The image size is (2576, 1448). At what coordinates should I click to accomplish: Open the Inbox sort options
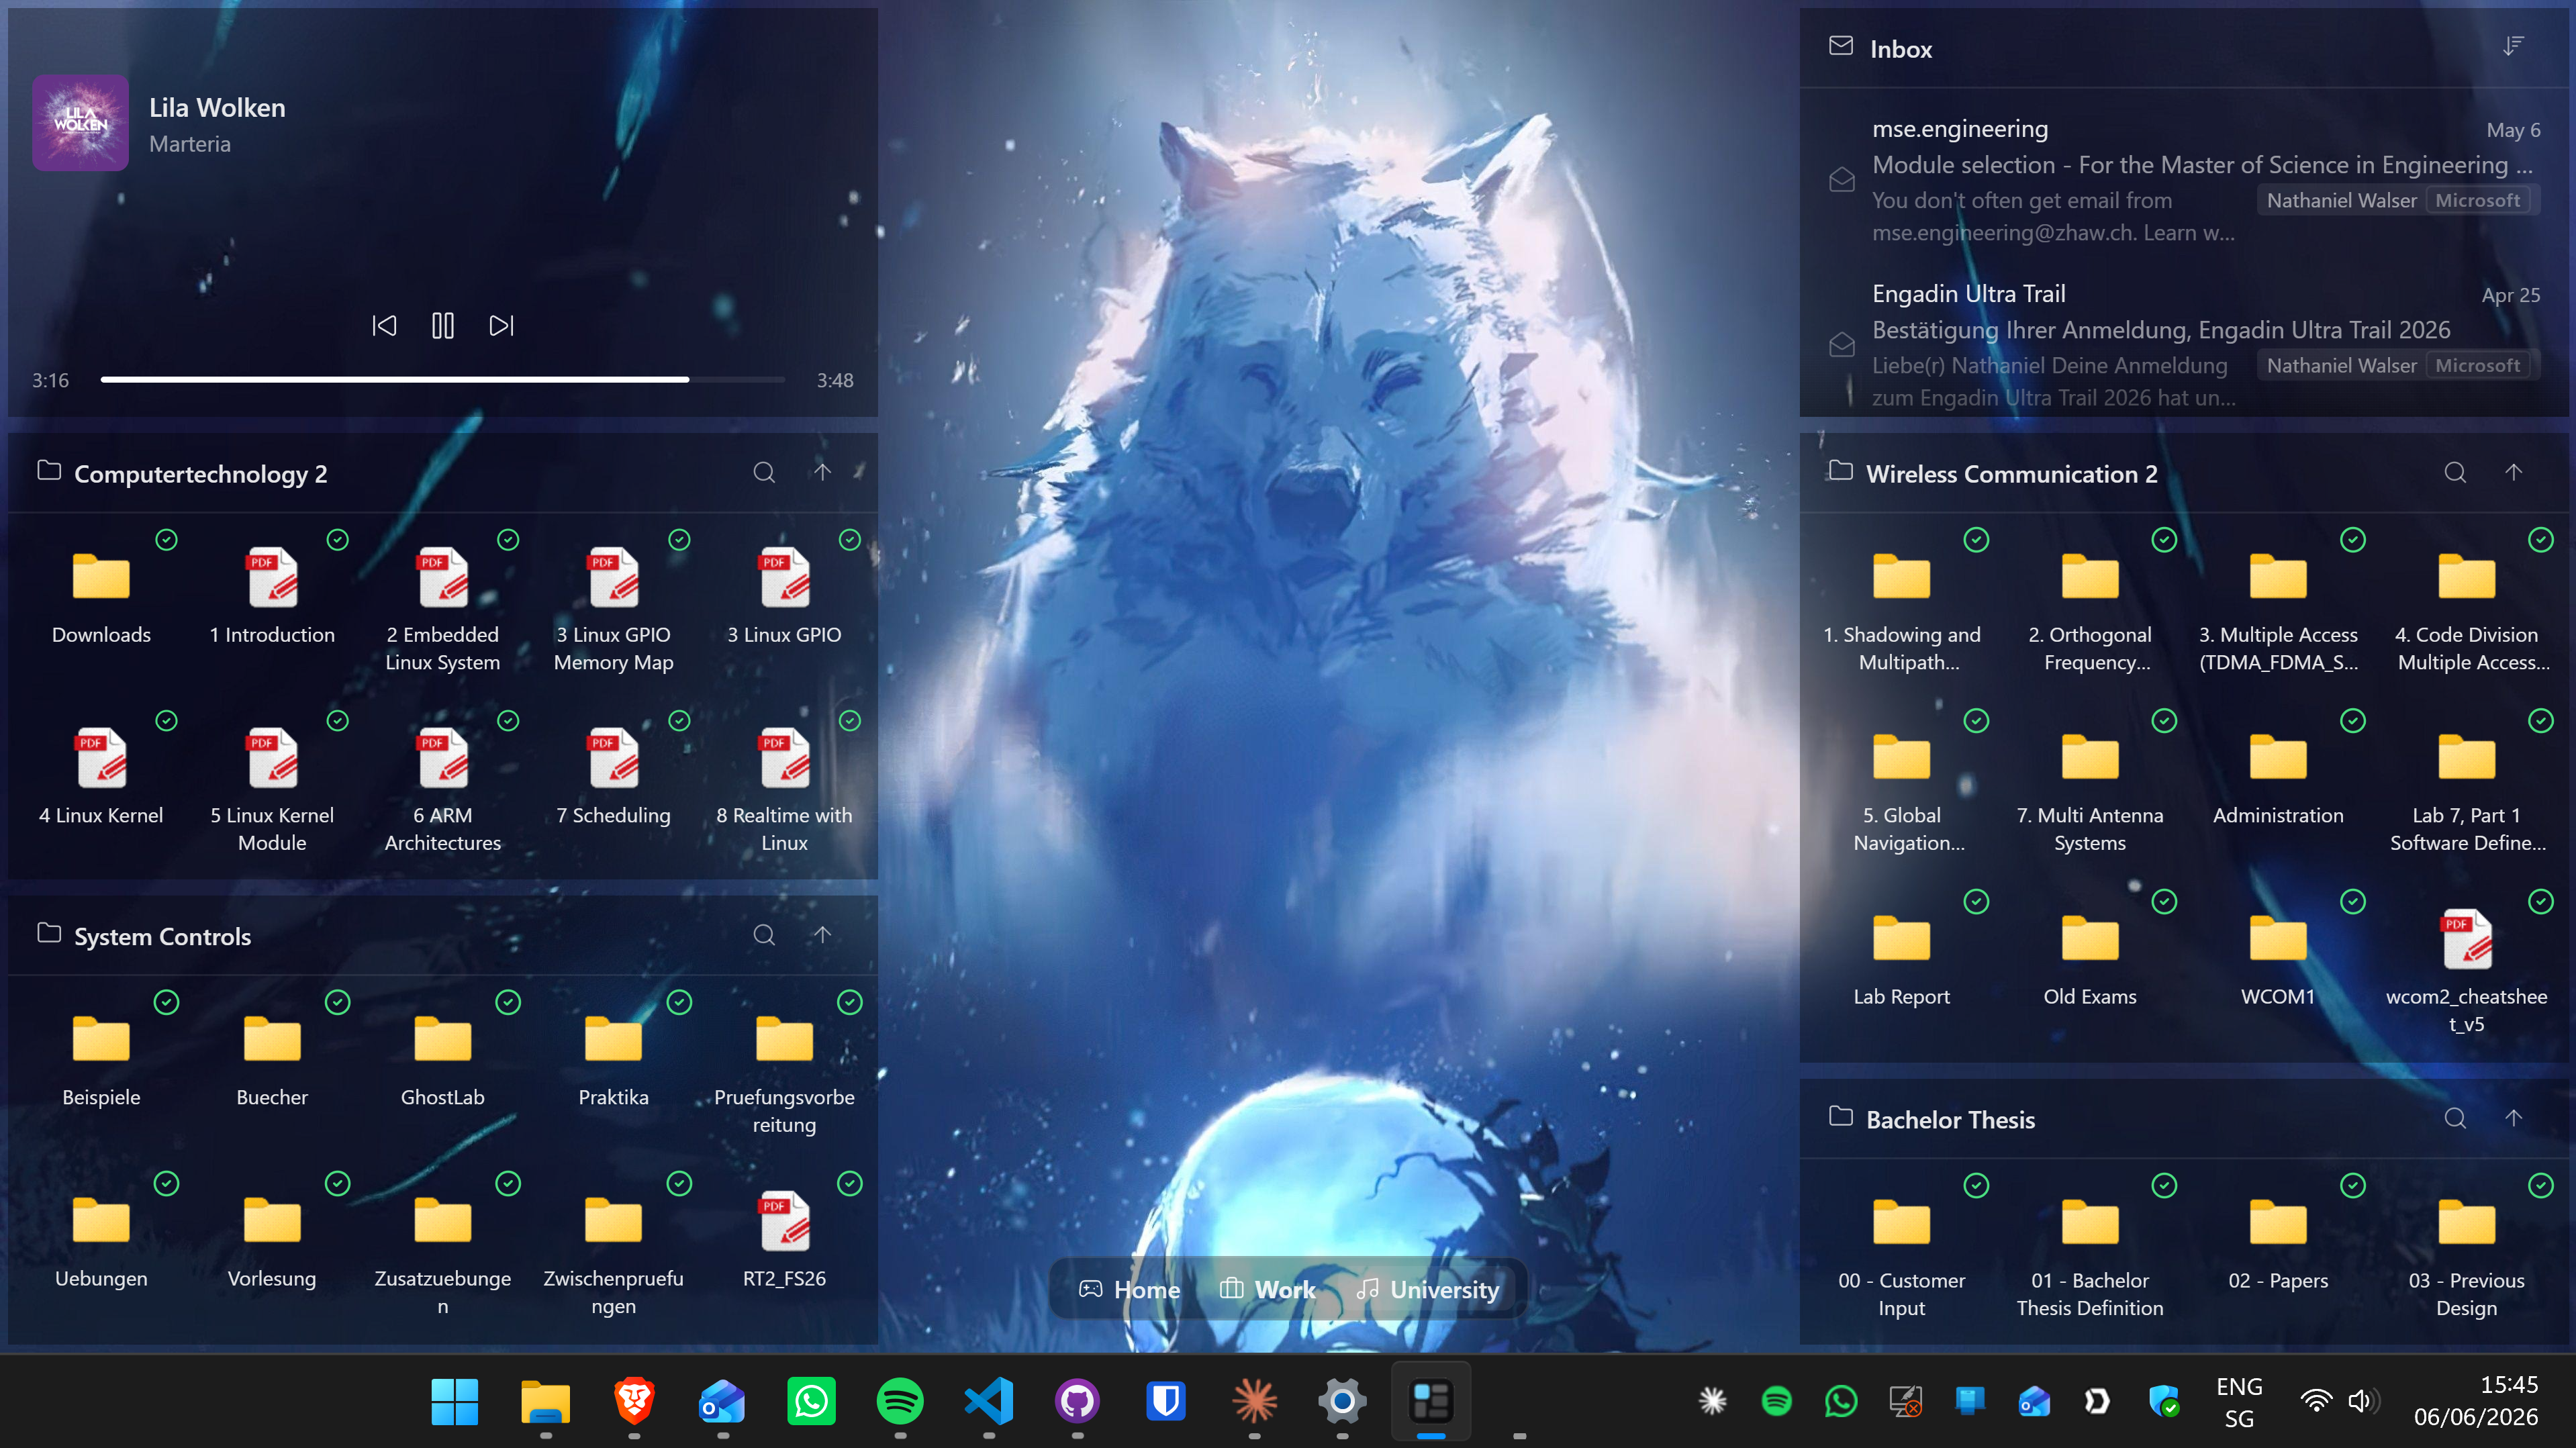tap(2513, 47)
